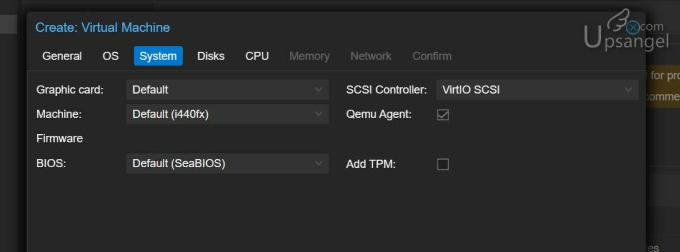Expand the Graphic card dropdown arrow
This screenshot has width=680, height=252.
[x=318, y=90]
